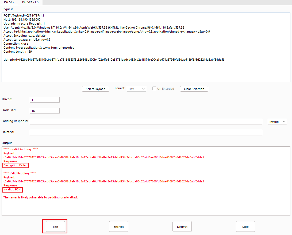
Task: Focus the Block Size input field
Action: [x=44, y=111]
